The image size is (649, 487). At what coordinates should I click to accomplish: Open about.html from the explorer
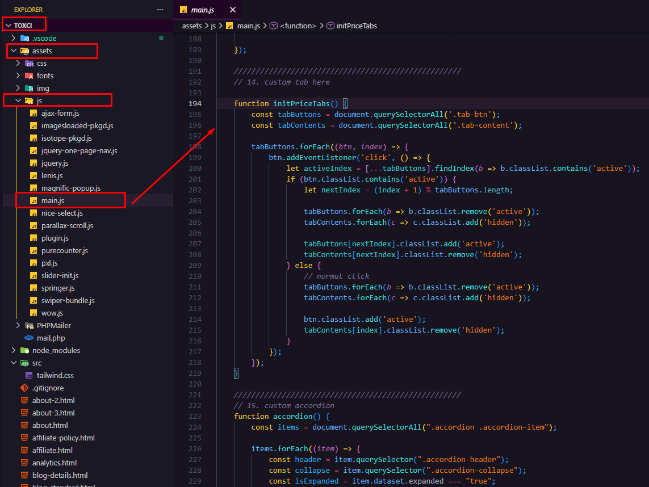pyautogui.click(x=50, y=425)
